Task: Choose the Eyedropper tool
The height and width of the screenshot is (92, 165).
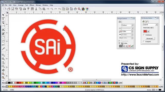Action: coord(3,49)
